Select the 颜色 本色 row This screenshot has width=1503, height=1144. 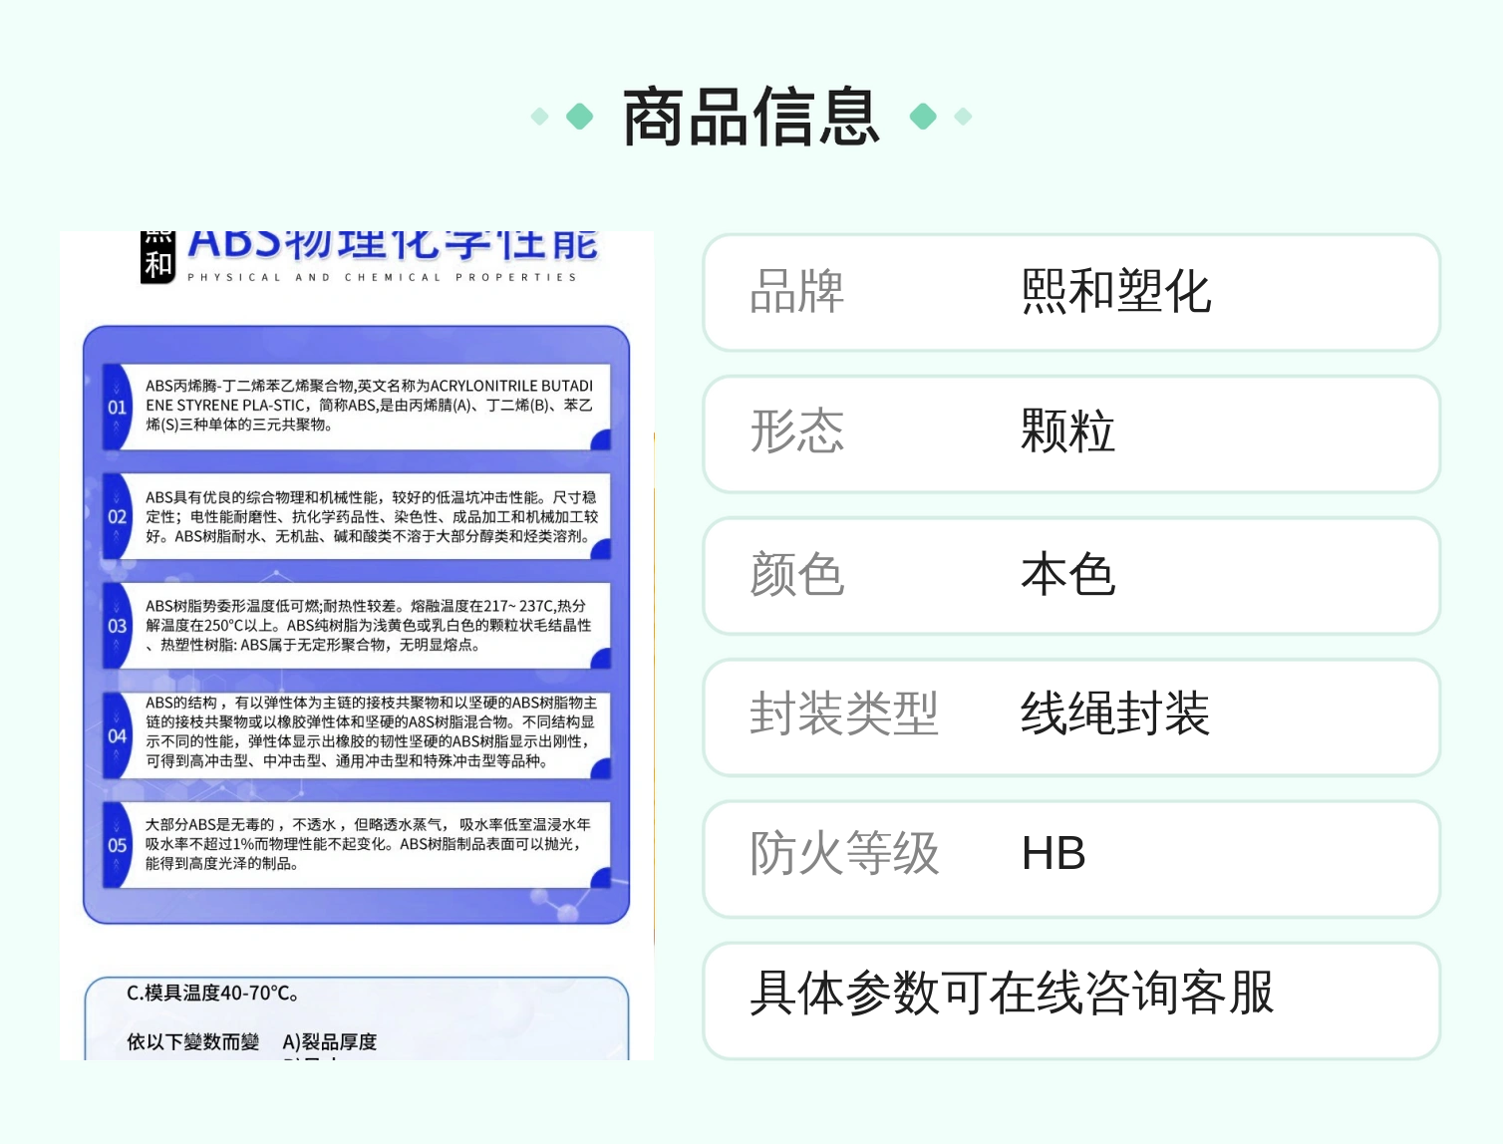(1071, 575)
